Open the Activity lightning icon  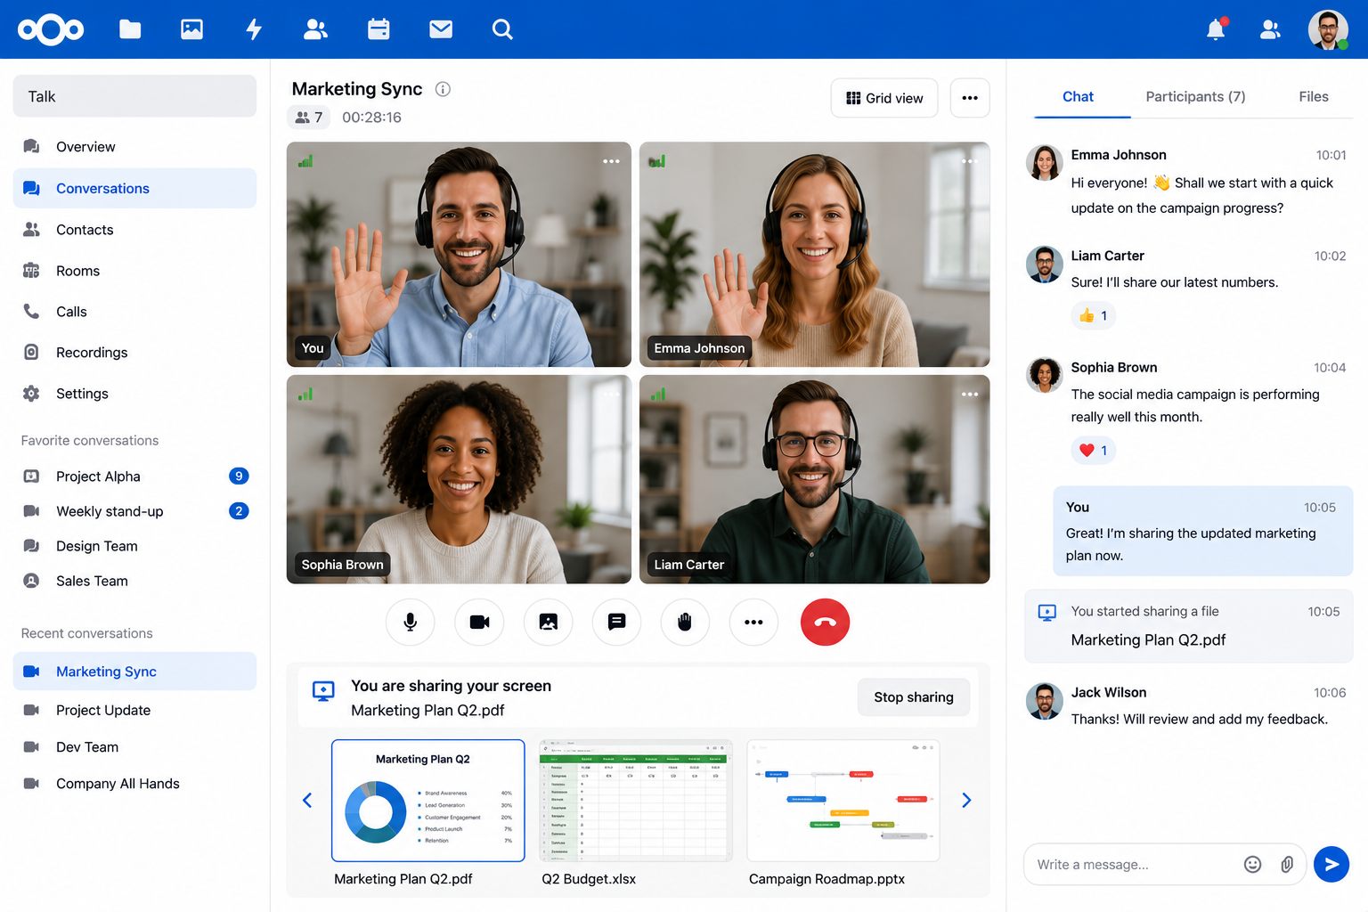pyautogui.click(x=254, y=29)
